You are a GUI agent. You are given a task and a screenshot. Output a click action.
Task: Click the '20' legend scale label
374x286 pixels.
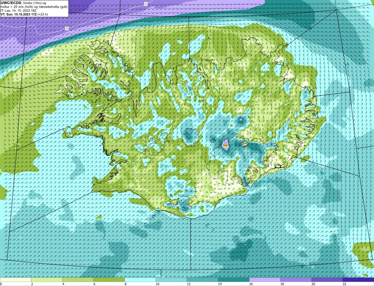click(x=313, y=284)
